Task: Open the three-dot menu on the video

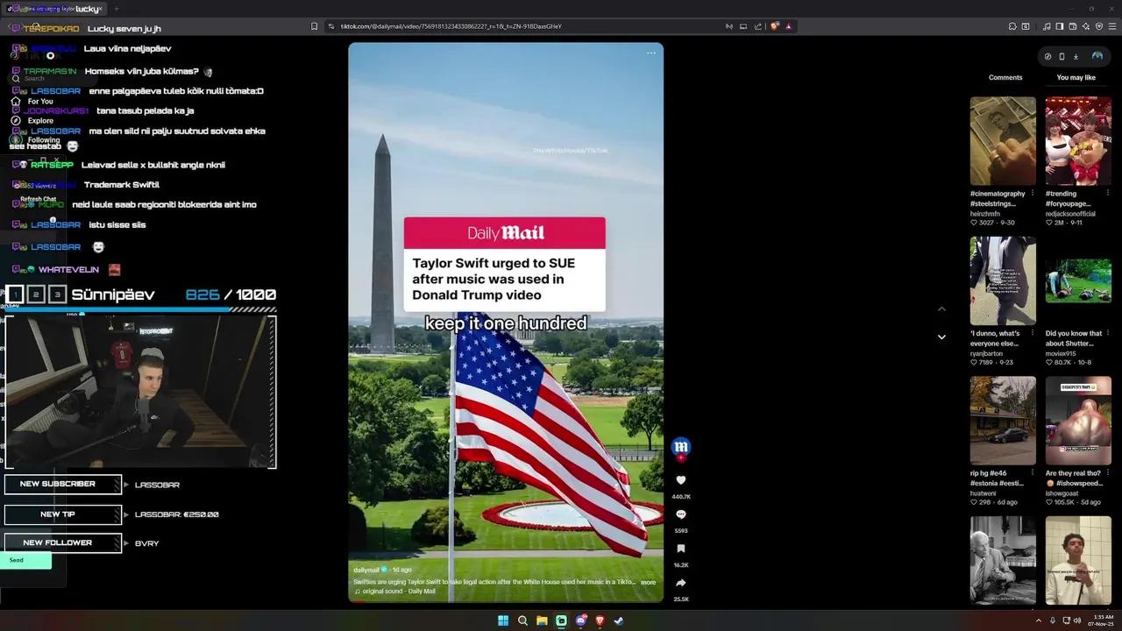Action: [x=651, y=53]
